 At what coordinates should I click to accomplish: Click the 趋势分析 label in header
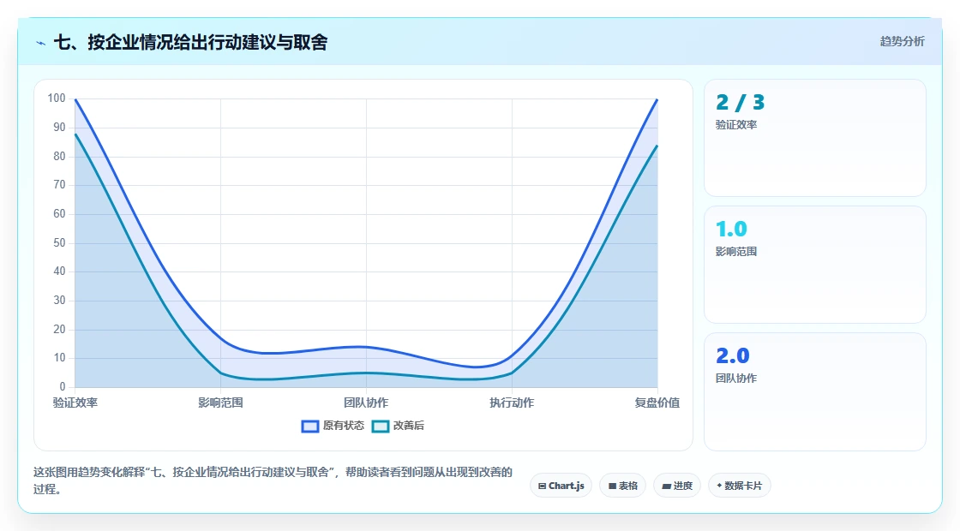tap(902, 42)
